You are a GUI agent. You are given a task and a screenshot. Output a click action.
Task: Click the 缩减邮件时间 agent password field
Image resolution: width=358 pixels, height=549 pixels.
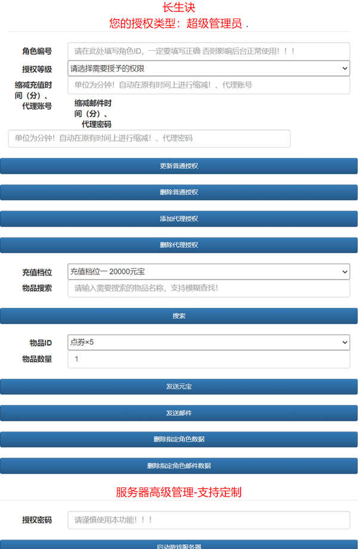coord(149,138)
